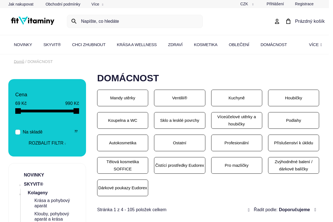
Task: Select Kolageny in the sidebar tree
Action: point(38,193)
